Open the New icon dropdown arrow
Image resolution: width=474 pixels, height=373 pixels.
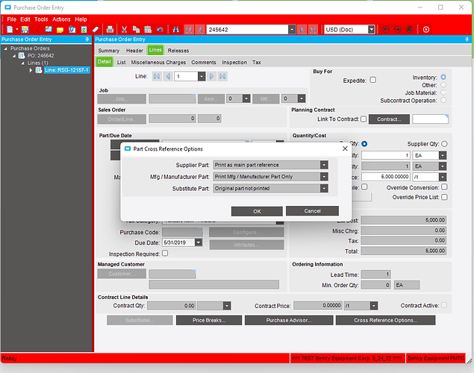click(17, 30)
